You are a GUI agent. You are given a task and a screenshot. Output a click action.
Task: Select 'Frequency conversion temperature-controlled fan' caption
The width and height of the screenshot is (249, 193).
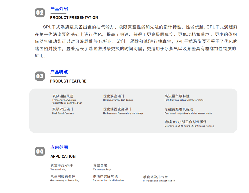(67, 101)
